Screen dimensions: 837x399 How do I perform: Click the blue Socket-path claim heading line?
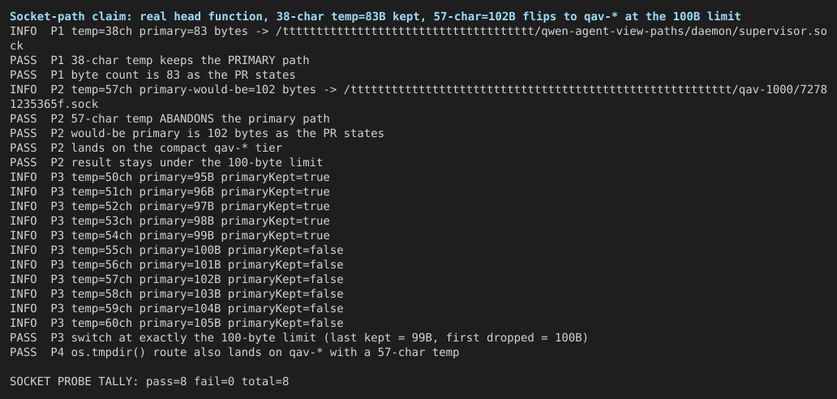click(x=376, y=16)
